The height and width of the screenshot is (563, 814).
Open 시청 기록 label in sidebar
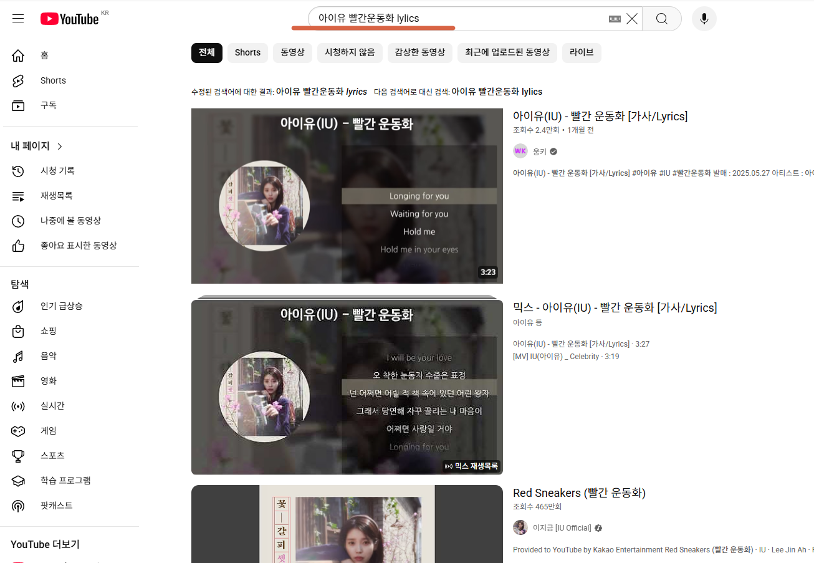click(x=57, y=171)
